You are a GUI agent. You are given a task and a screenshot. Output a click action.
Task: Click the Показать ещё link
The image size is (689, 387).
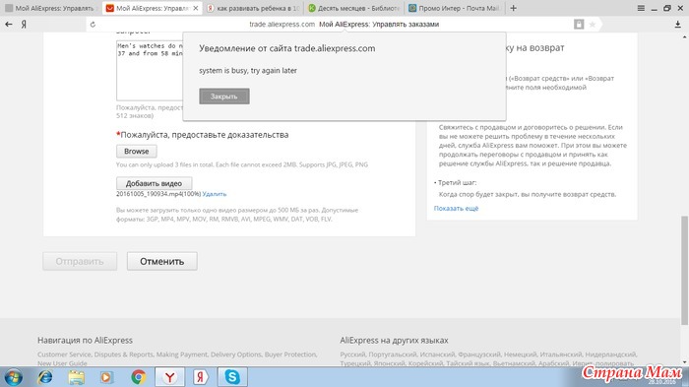tap(456, 209)
